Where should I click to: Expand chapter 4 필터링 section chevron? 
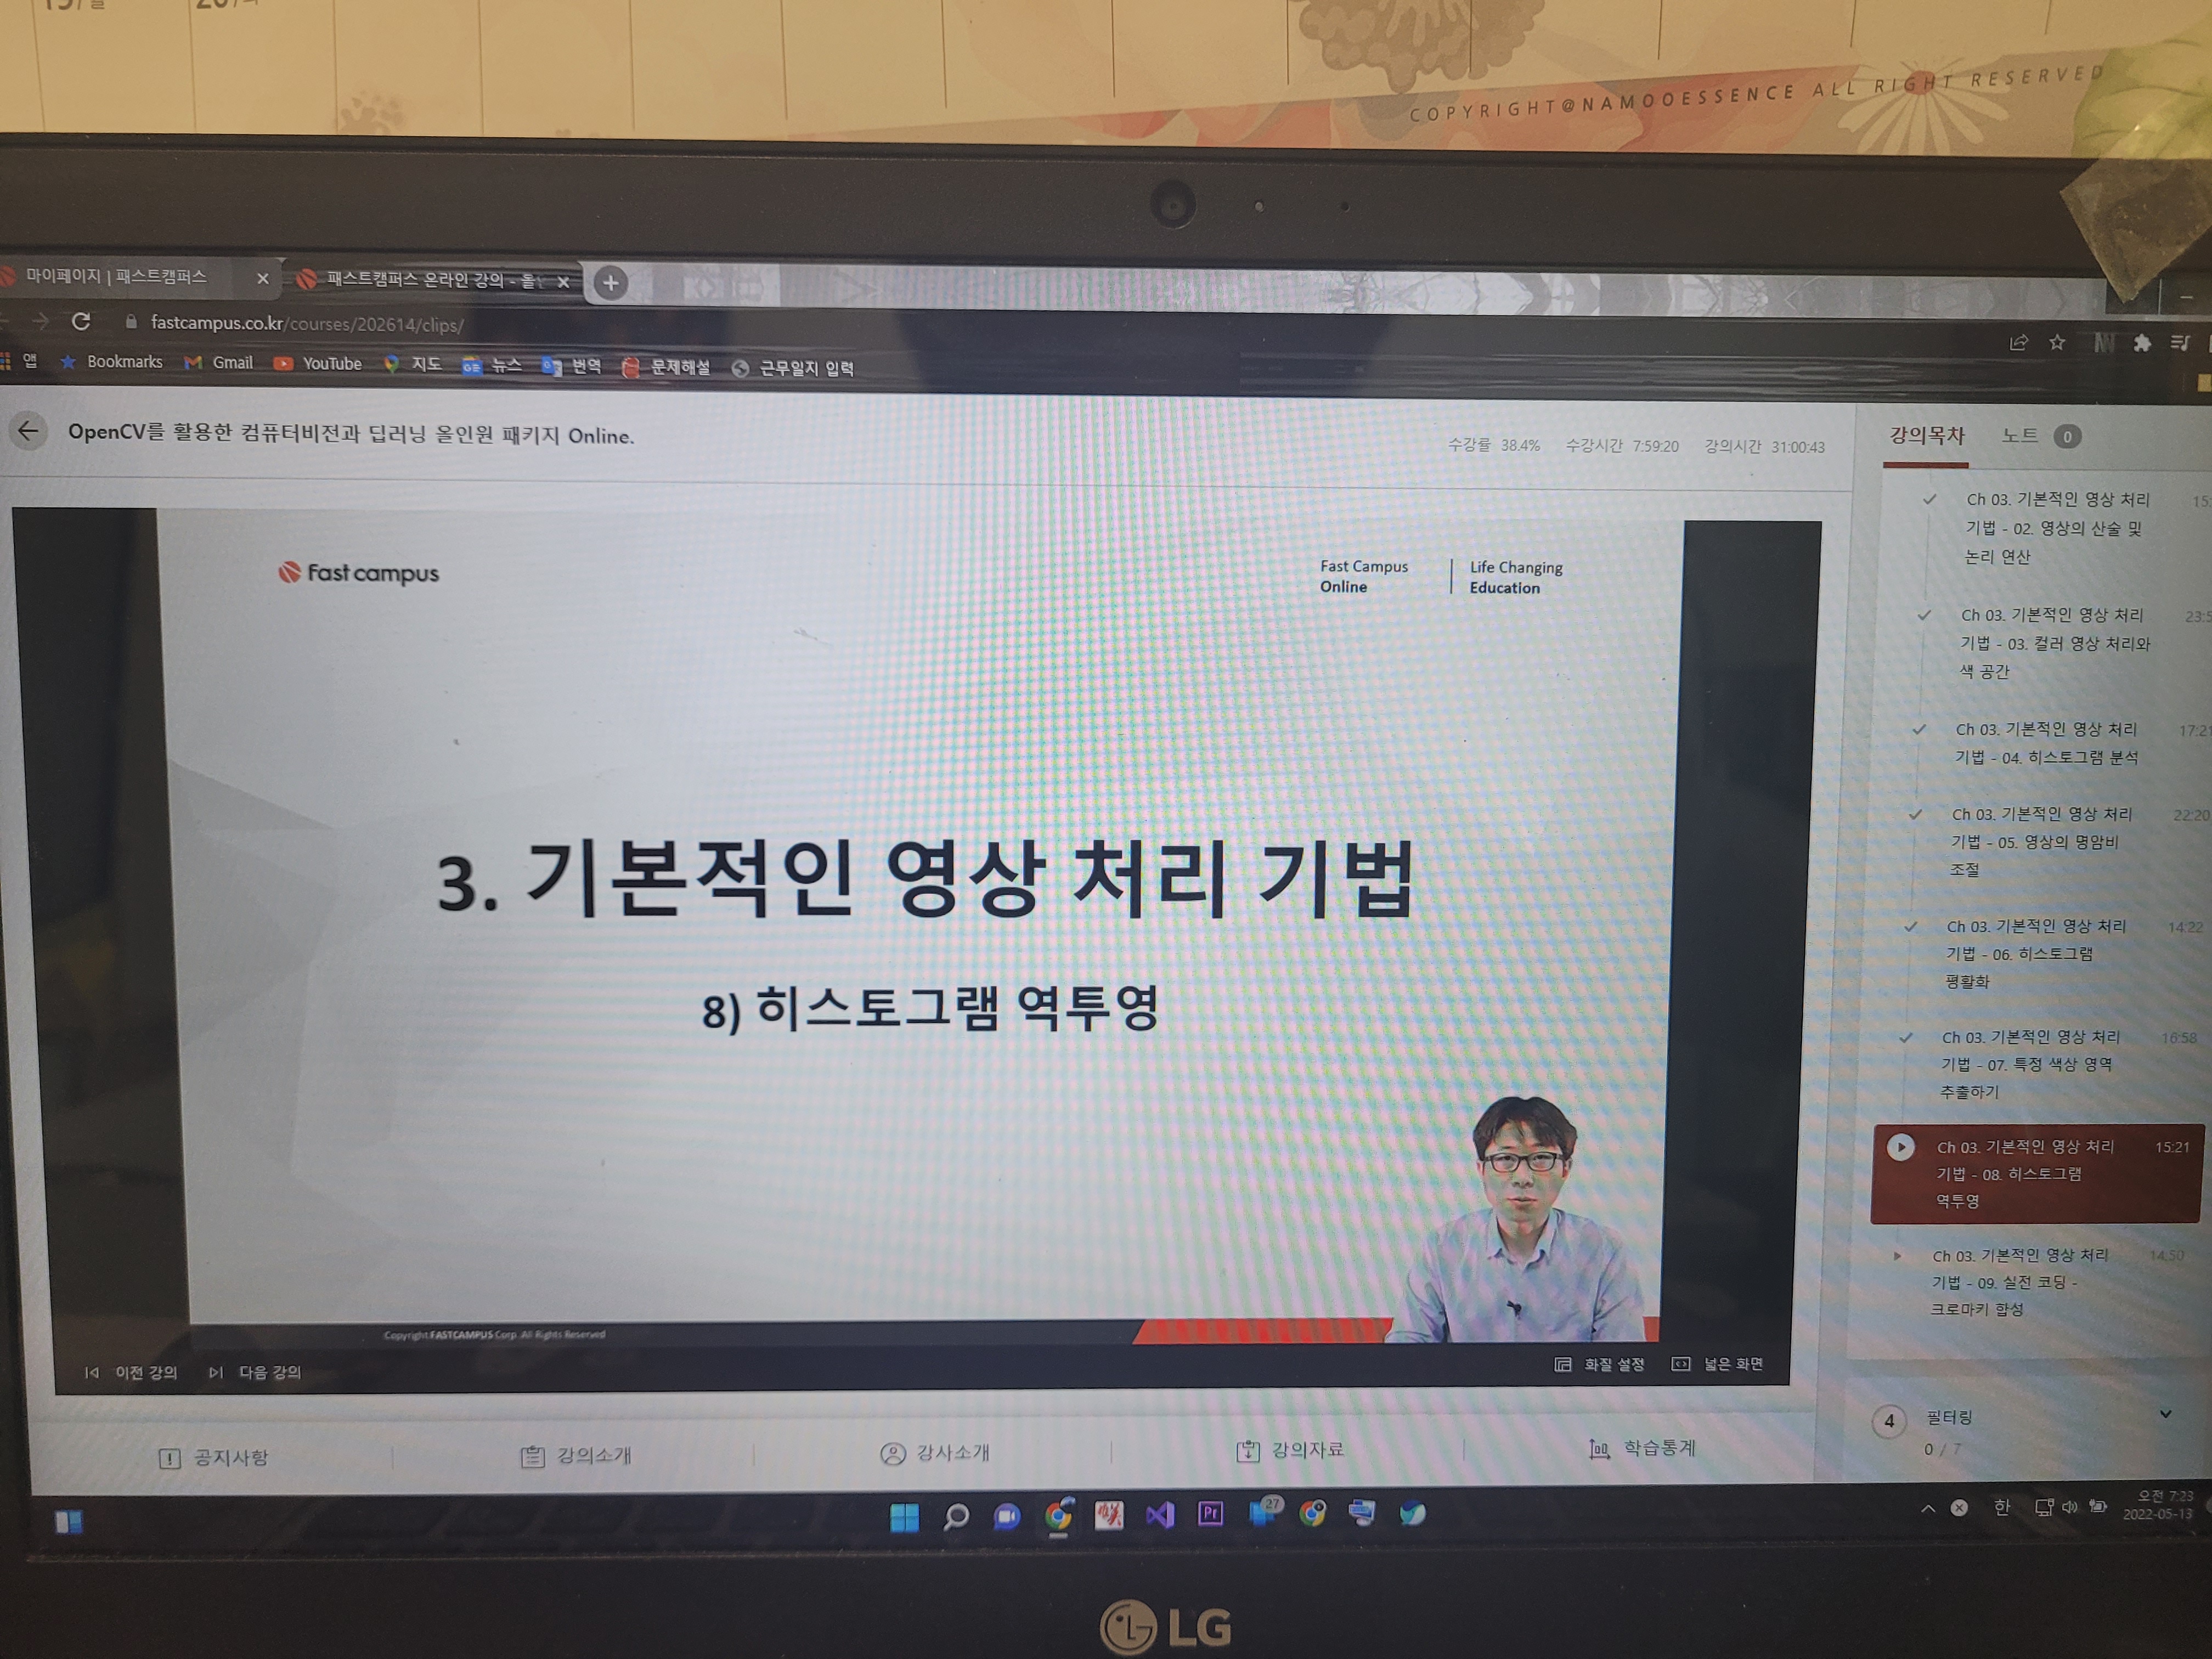point(2165,1414)
